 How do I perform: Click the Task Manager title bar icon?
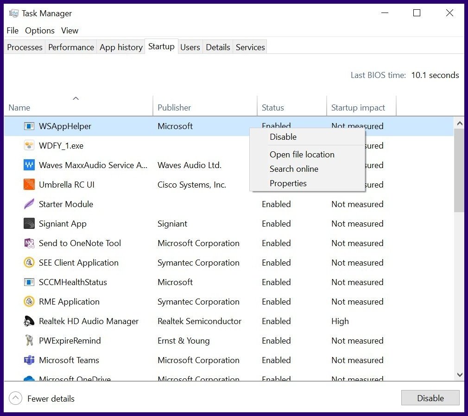coord(14,13)
